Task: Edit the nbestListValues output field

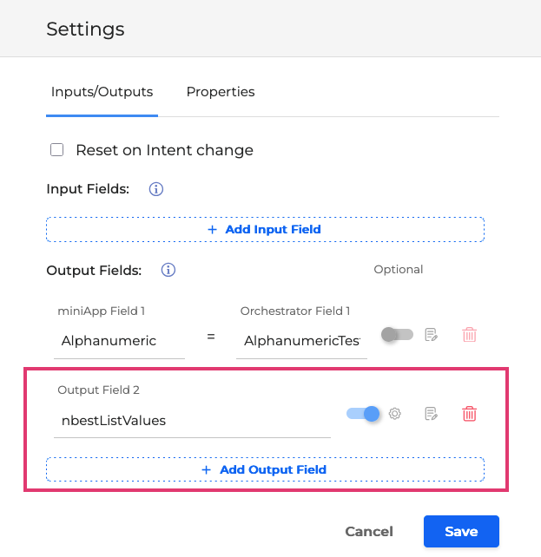Action: pos(431,414)
